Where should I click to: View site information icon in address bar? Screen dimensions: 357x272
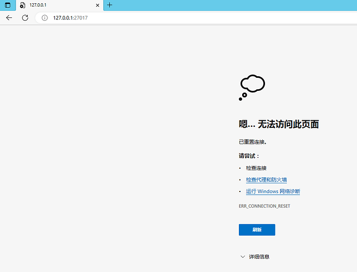45,17
